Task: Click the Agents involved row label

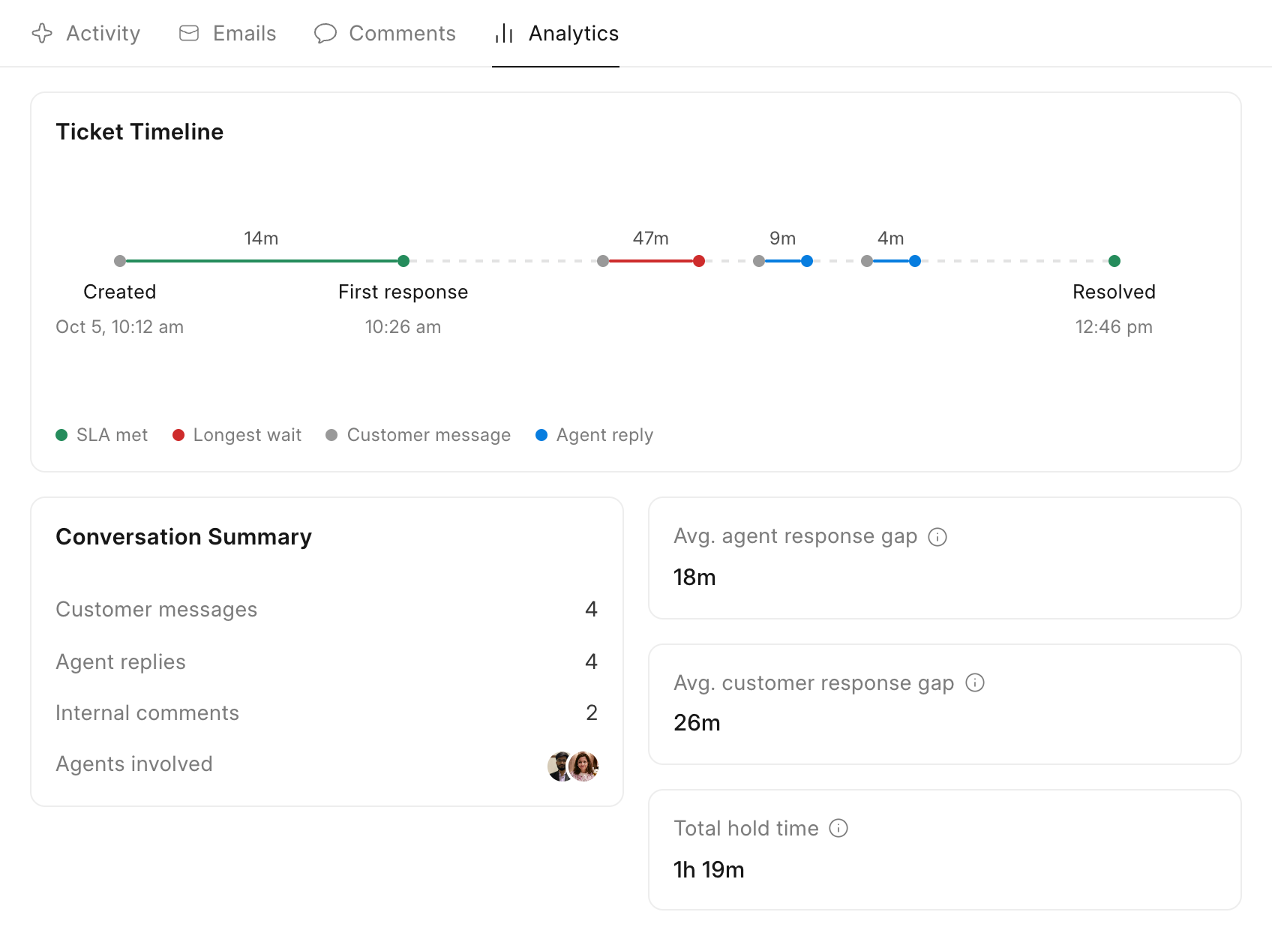Action: [x=134, y=763]
